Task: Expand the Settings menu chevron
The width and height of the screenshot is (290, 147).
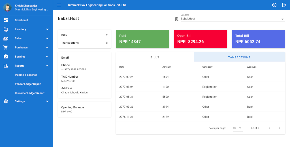Action: (47, 101)
